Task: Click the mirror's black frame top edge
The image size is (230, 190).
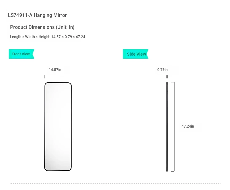Action: click(58, 83)
